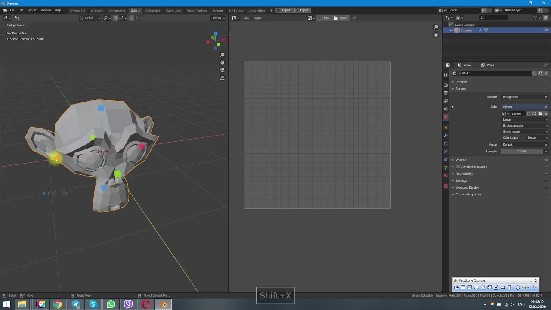The image size is (551, 310).
Task: Open the Color Space Linear dropdown
Action: click(538, 138)
